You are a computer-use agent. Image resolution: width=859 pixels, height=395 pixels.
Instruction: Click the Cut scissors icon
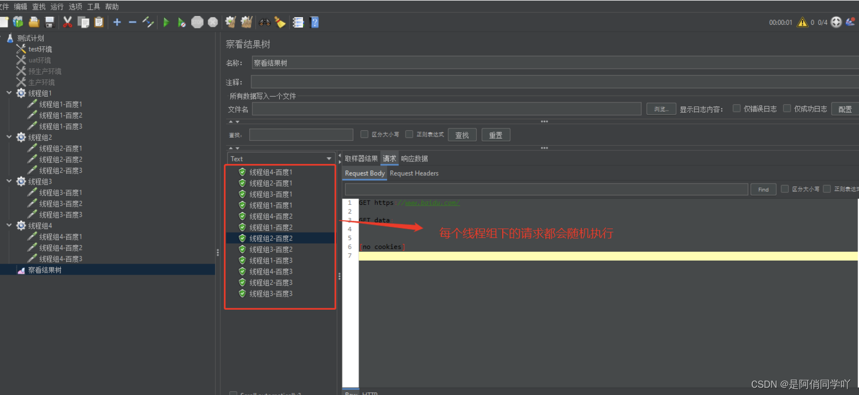coord(67,22)
